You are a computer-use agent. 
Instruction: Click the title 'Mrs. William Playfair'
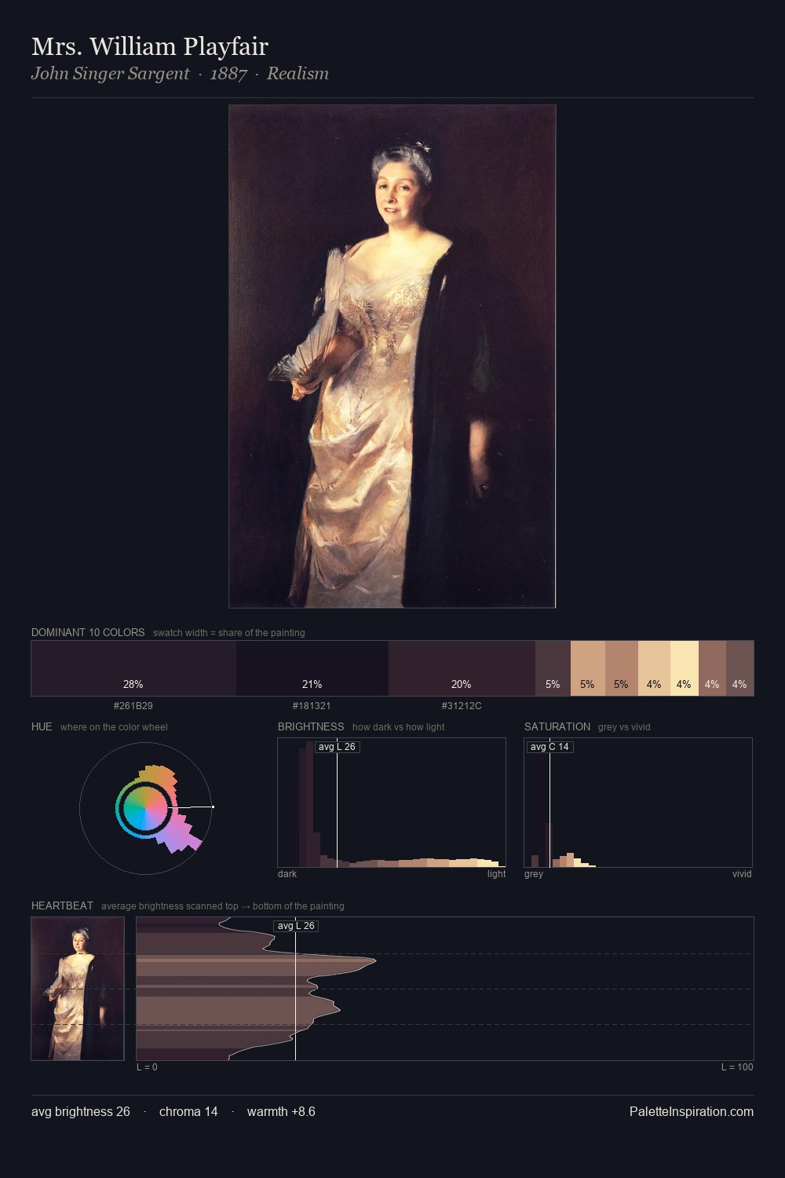click(150, 46)
